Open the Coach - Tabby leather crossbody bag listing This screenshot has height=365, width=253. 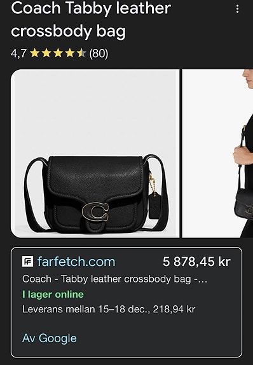tap(114, 279)
